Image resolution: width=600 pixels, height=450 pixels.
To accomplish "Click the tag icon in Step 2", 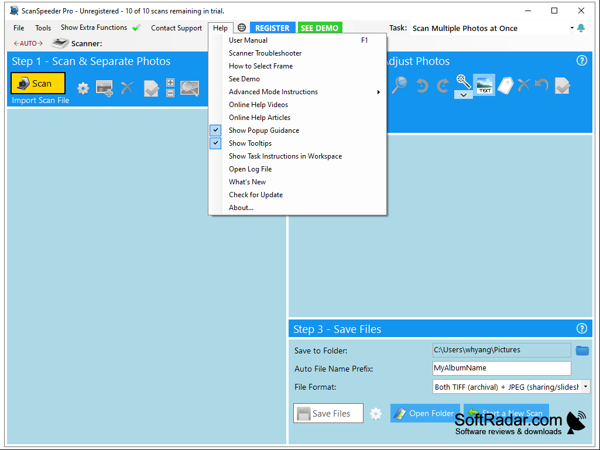I will coord(505,85).
